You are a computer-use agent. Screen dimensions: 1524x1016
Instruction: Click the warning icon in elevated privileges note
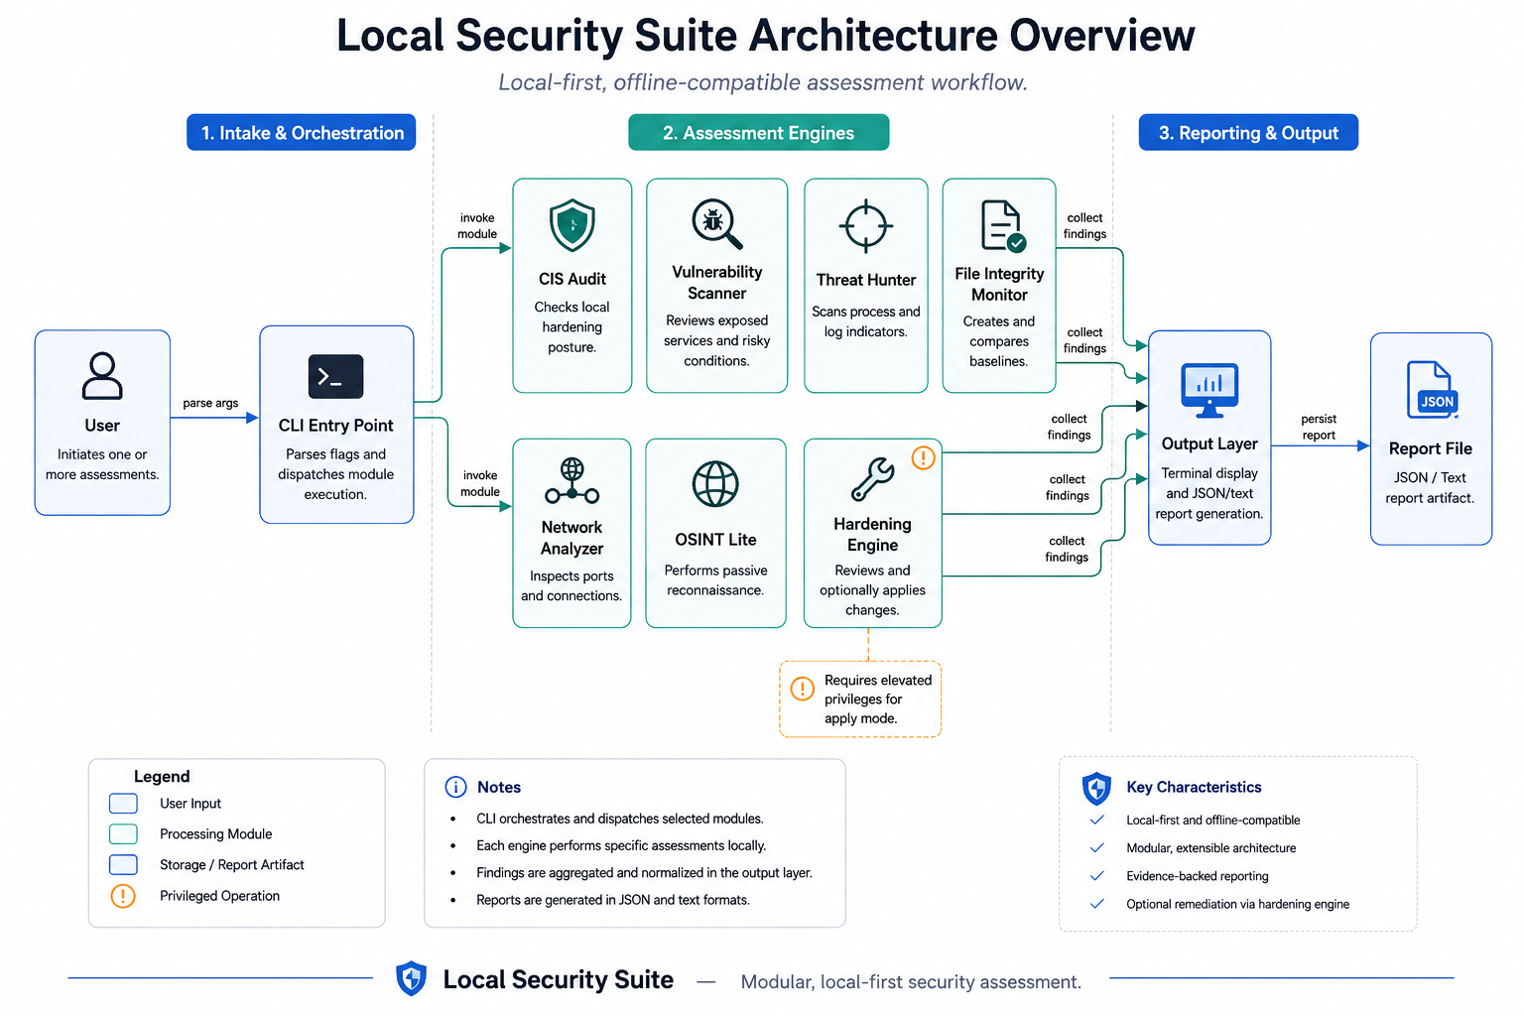pyautogui.click(x=803, y=689)
